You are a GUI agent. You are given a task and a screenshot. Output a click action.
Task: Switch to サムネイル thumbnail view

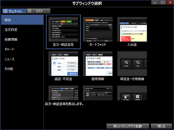point(14,11)
